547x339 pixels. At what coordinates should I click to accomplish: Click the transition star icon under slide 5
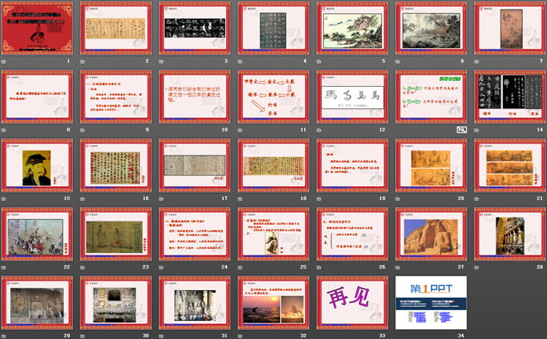tap(319, 61)
